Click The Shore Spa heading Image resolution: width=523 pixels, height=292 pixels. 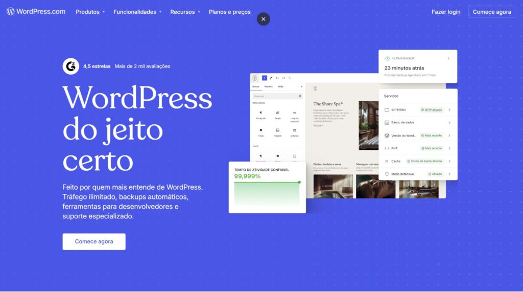[x=328, y=104]
